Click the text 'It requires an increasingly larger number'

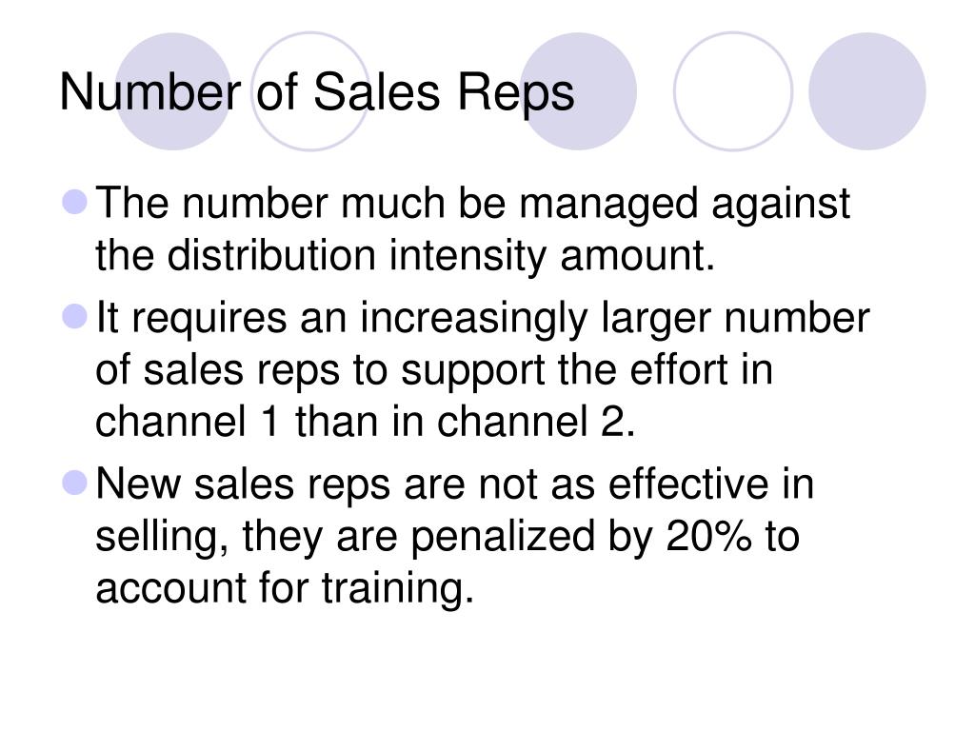coord(483,318)
